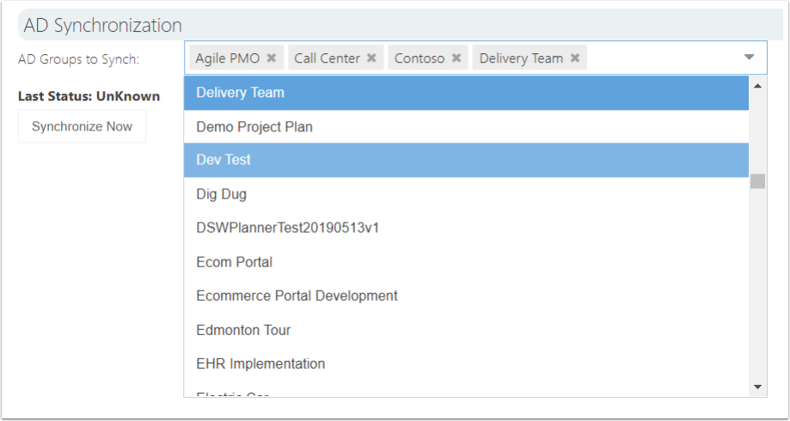Select Demo Project Plan option
This screenshot has height=421, width=790.
pos(466,126)
